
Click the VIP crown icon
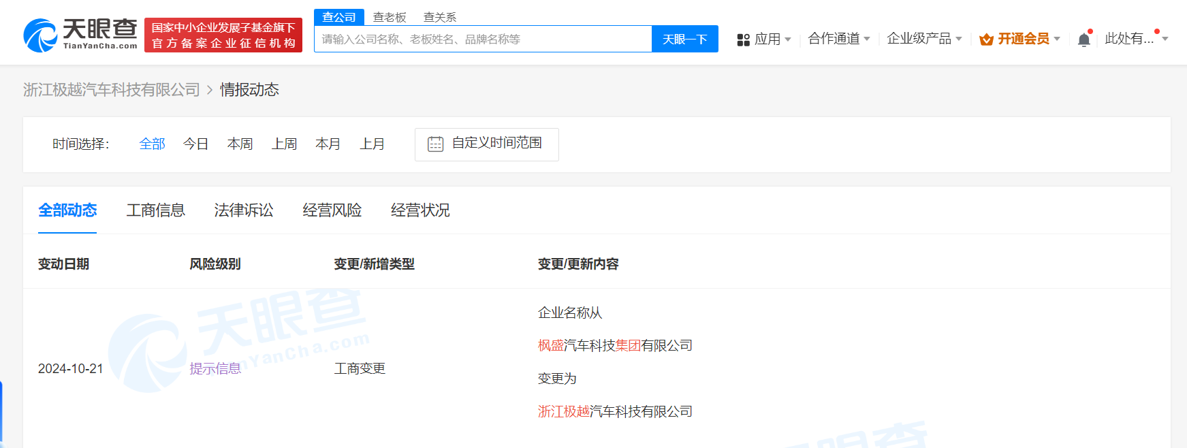click(986, 39)
